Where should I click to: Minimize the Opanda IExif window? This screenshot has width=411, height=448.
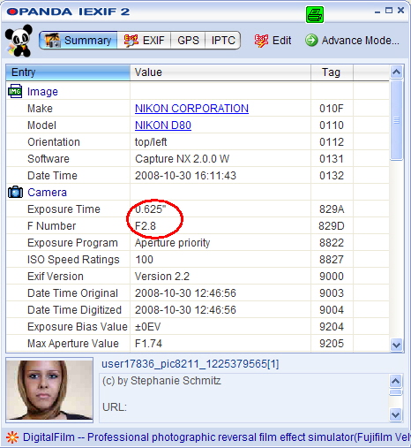pos(377,11)
